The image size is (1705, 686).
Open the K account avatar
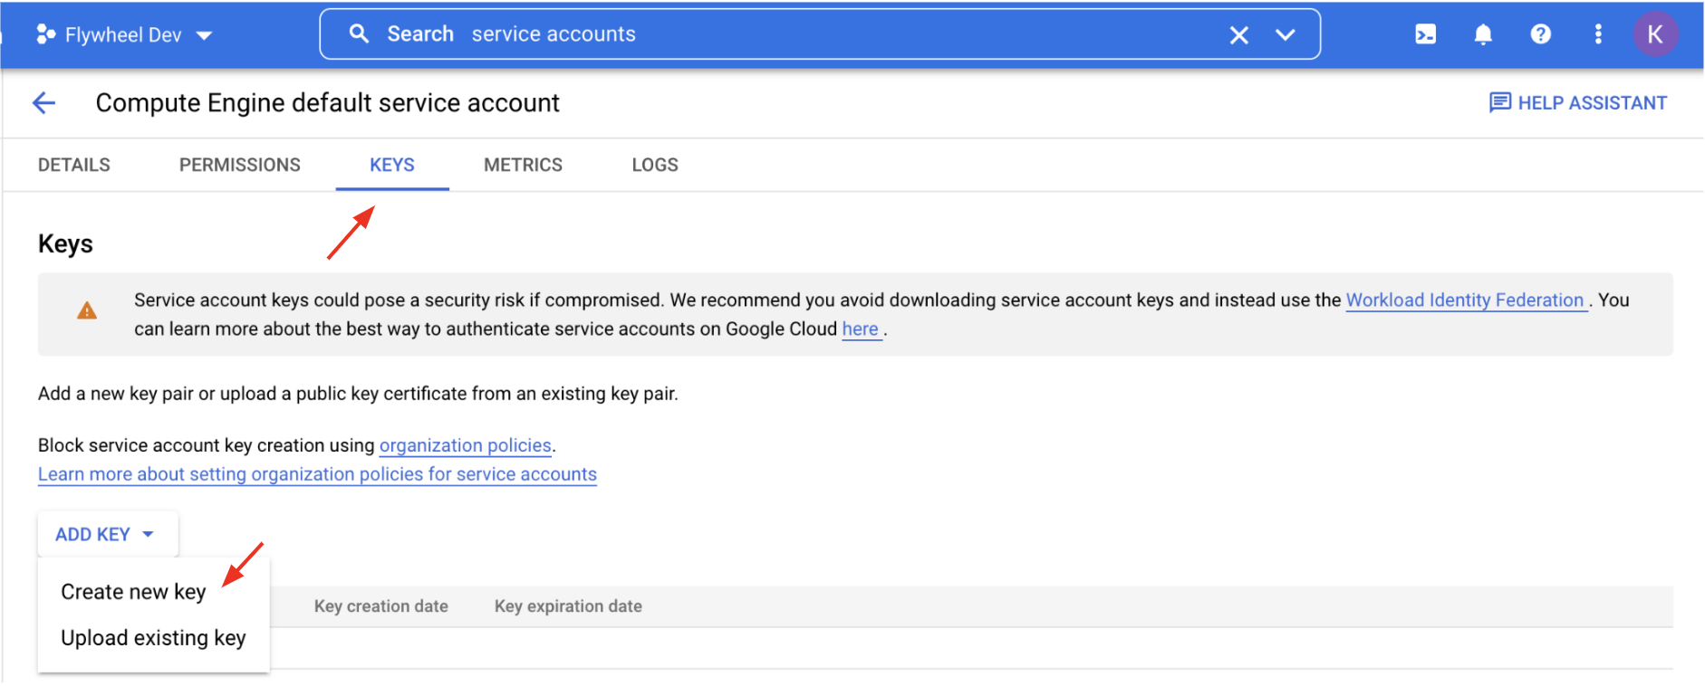click(x=1655, y=34)
